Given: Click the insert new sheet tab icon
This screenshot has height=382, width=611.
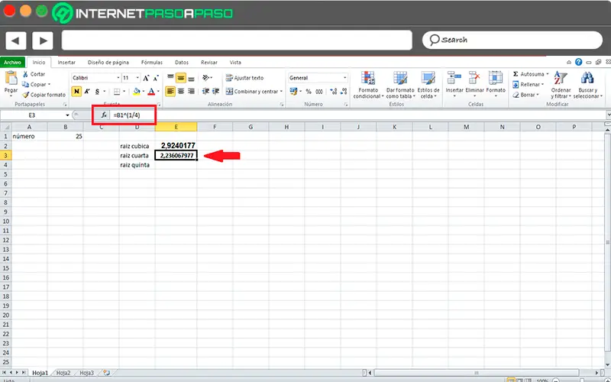Looking at the screenshot, I should pos(106,373).
